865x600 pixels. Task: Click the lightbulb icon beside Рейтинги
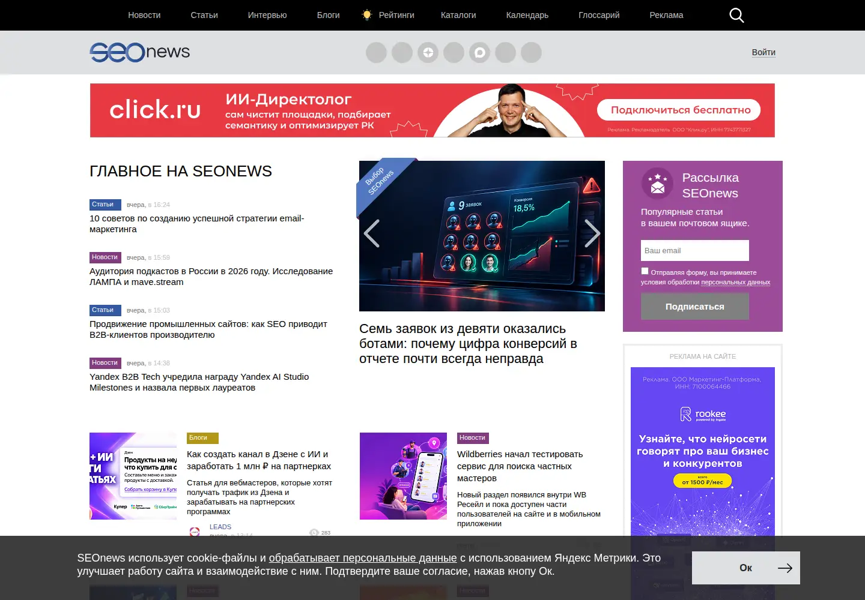pyautogui.click(x=367, y=15)
